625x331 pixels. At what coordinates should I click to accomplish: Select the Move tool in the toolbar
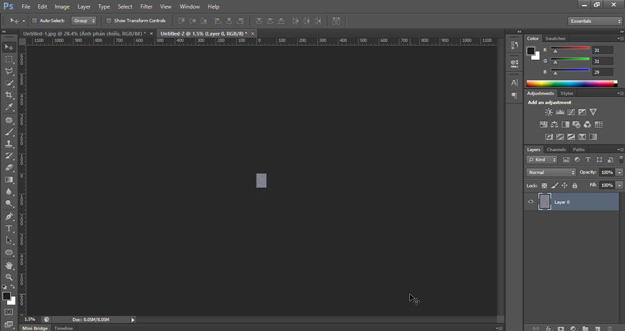tap(9, 47)
